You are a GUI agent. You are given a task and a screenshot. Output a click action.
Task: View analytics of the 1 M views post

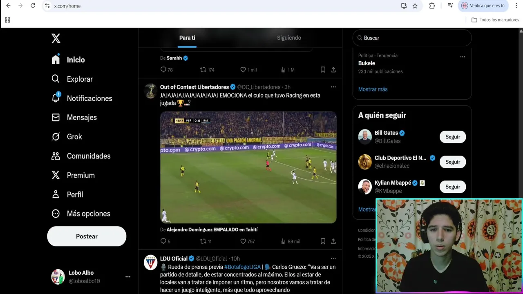pyautogui.click(x=287, y=70)
